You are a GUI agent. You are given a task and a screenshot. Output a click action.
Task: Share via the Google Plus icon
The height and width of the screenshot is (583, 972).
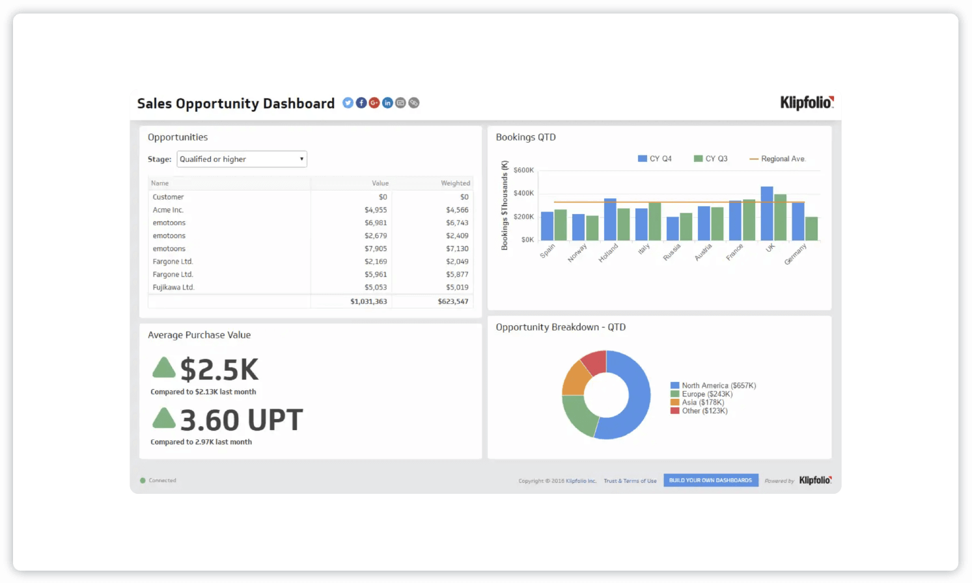point(374,103)
